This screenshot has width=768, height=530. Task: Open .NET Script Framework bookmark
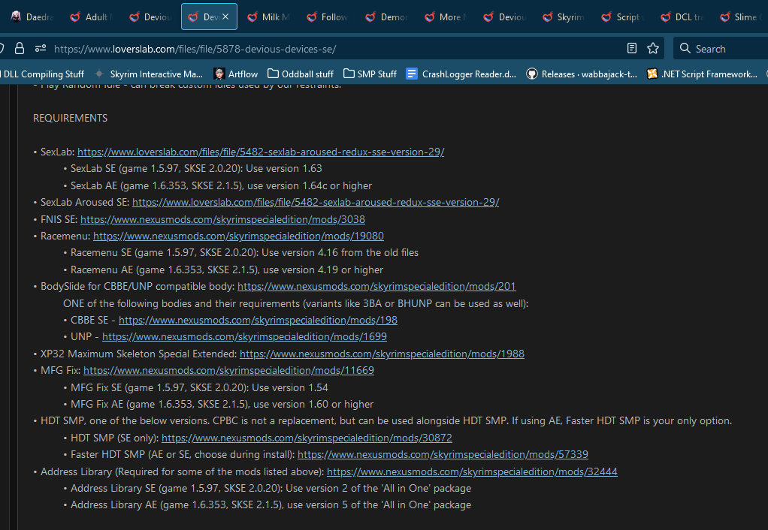click(702, 74)
